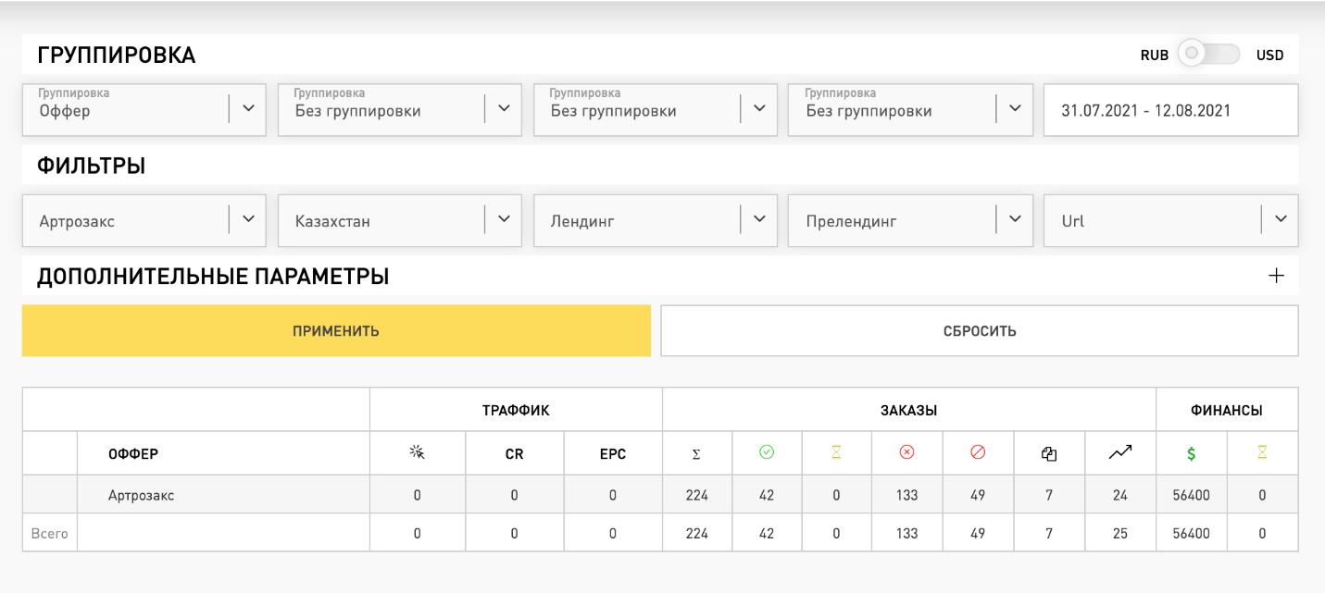
Task: Click value 224 in the Артрозакс row
Action: tap(697, 495)
